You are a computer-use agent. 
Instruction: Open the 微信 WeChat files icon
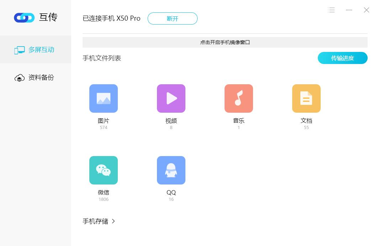pyautogui.click(x=104, y=170)
